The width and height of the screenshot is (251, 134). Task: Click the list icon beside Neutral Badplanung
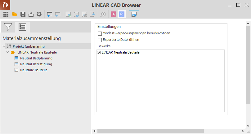tap(16, 58)
